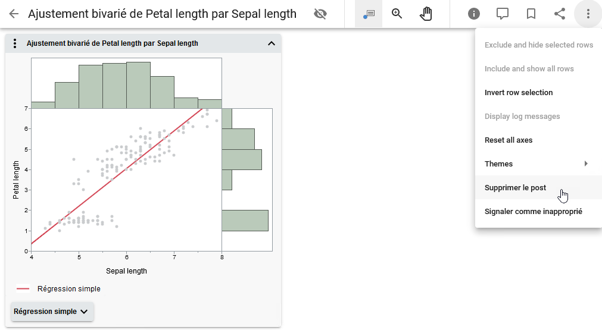Select the arrow selection mode tool
The width and height of the screenshot is (602, 330).
369,14
